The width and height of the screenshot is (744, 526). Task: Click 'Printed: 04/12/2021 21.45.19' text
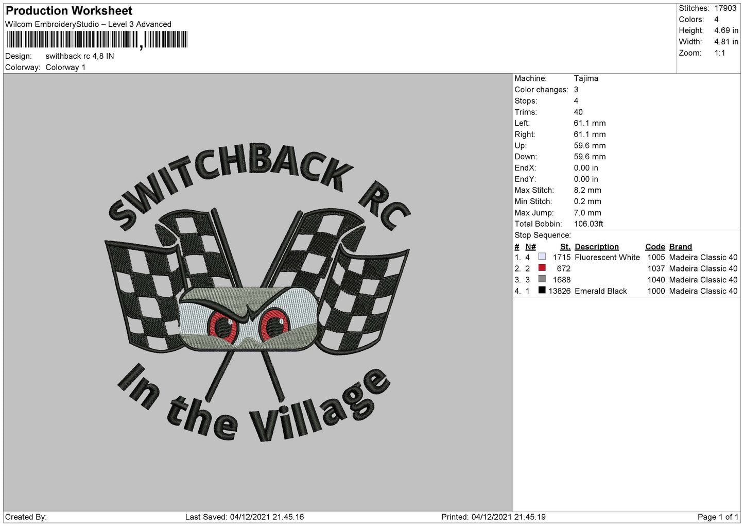(493, 517)
